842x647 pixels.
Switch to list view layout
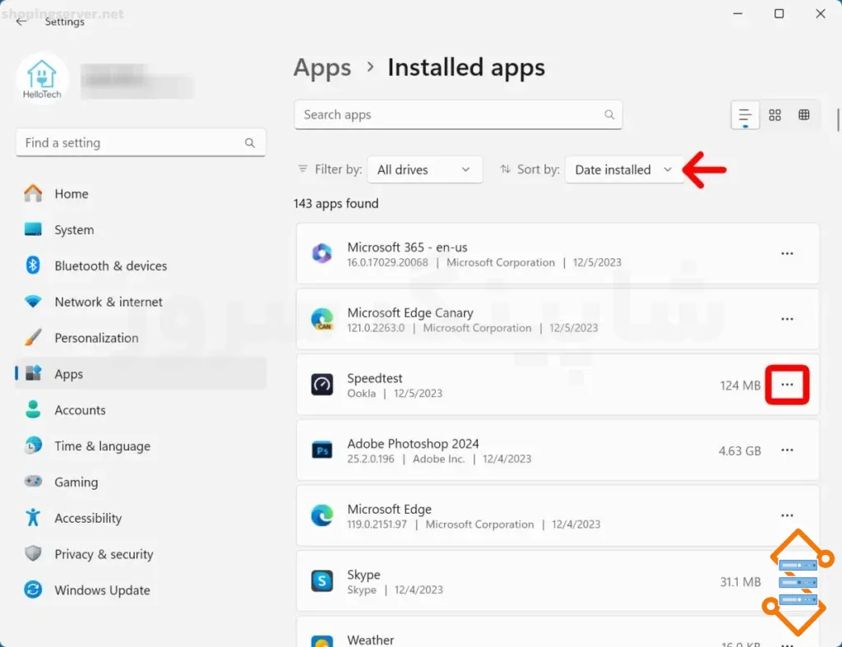(745, 115)
